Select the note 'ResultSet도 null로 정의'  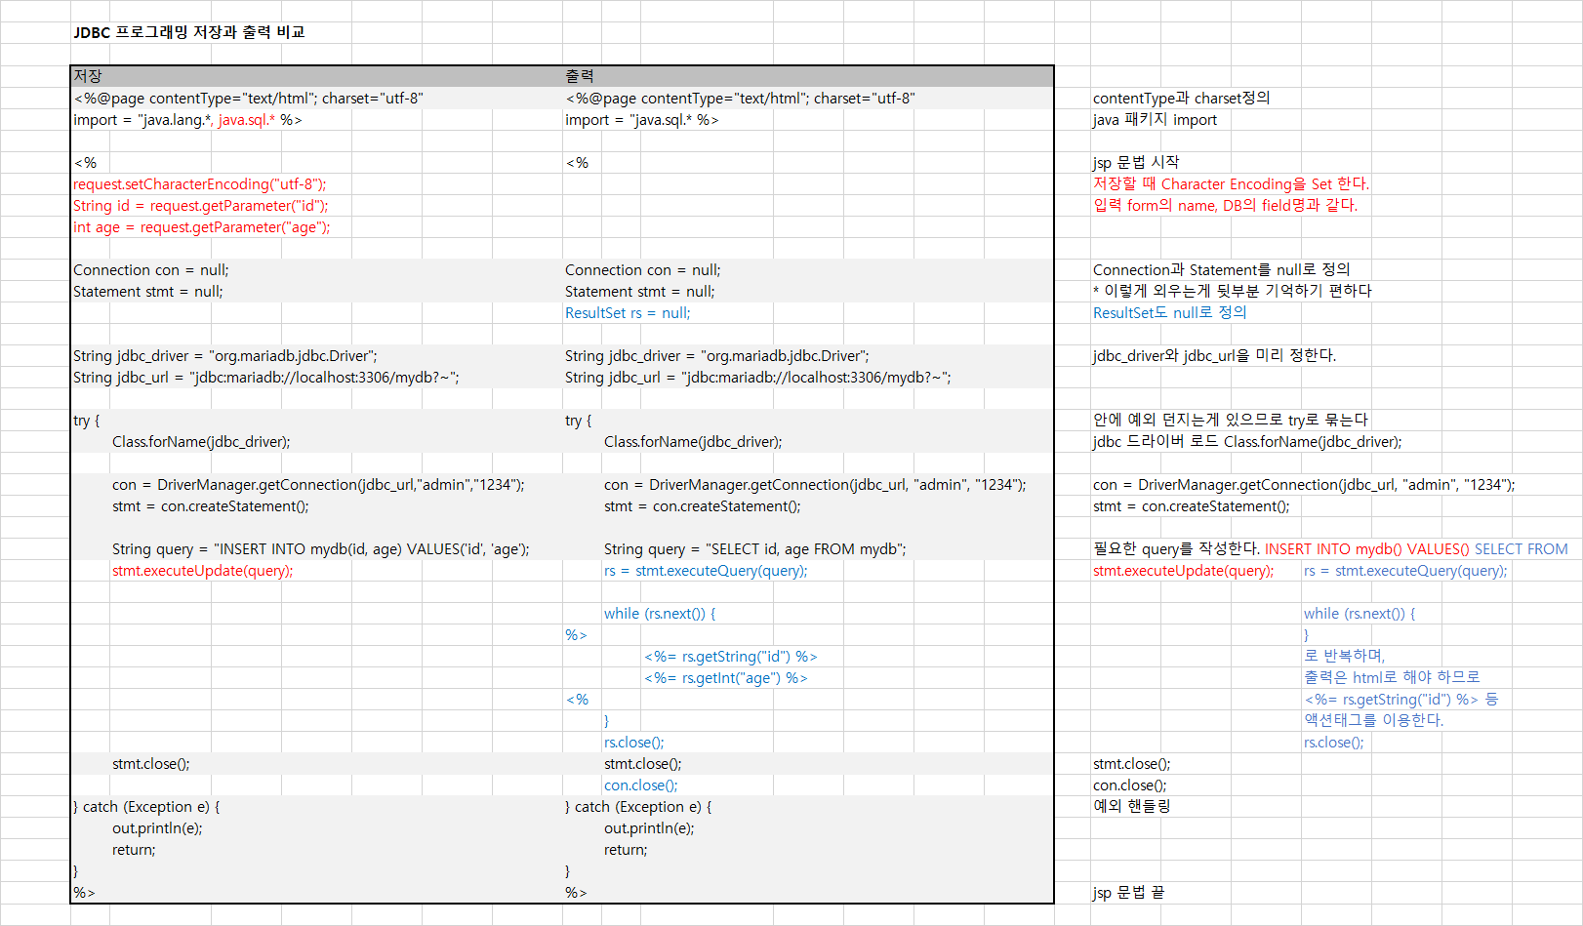click(1170, 312)
